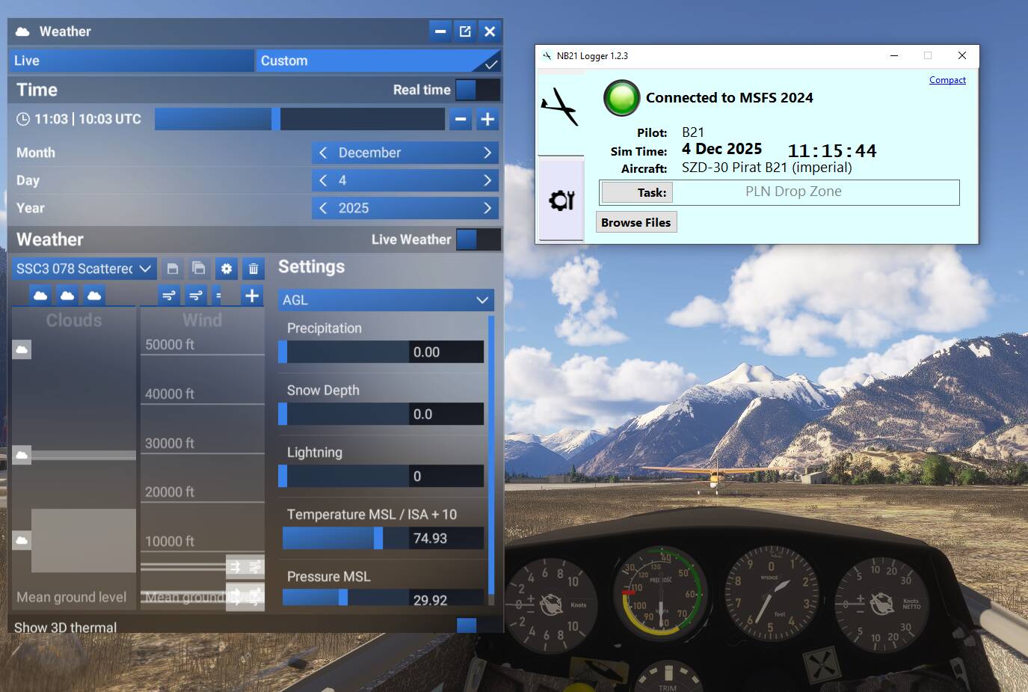Click the cloud icon in Weather title bar
Viewport: 1028px width, 692px height.
coord(22,31)
